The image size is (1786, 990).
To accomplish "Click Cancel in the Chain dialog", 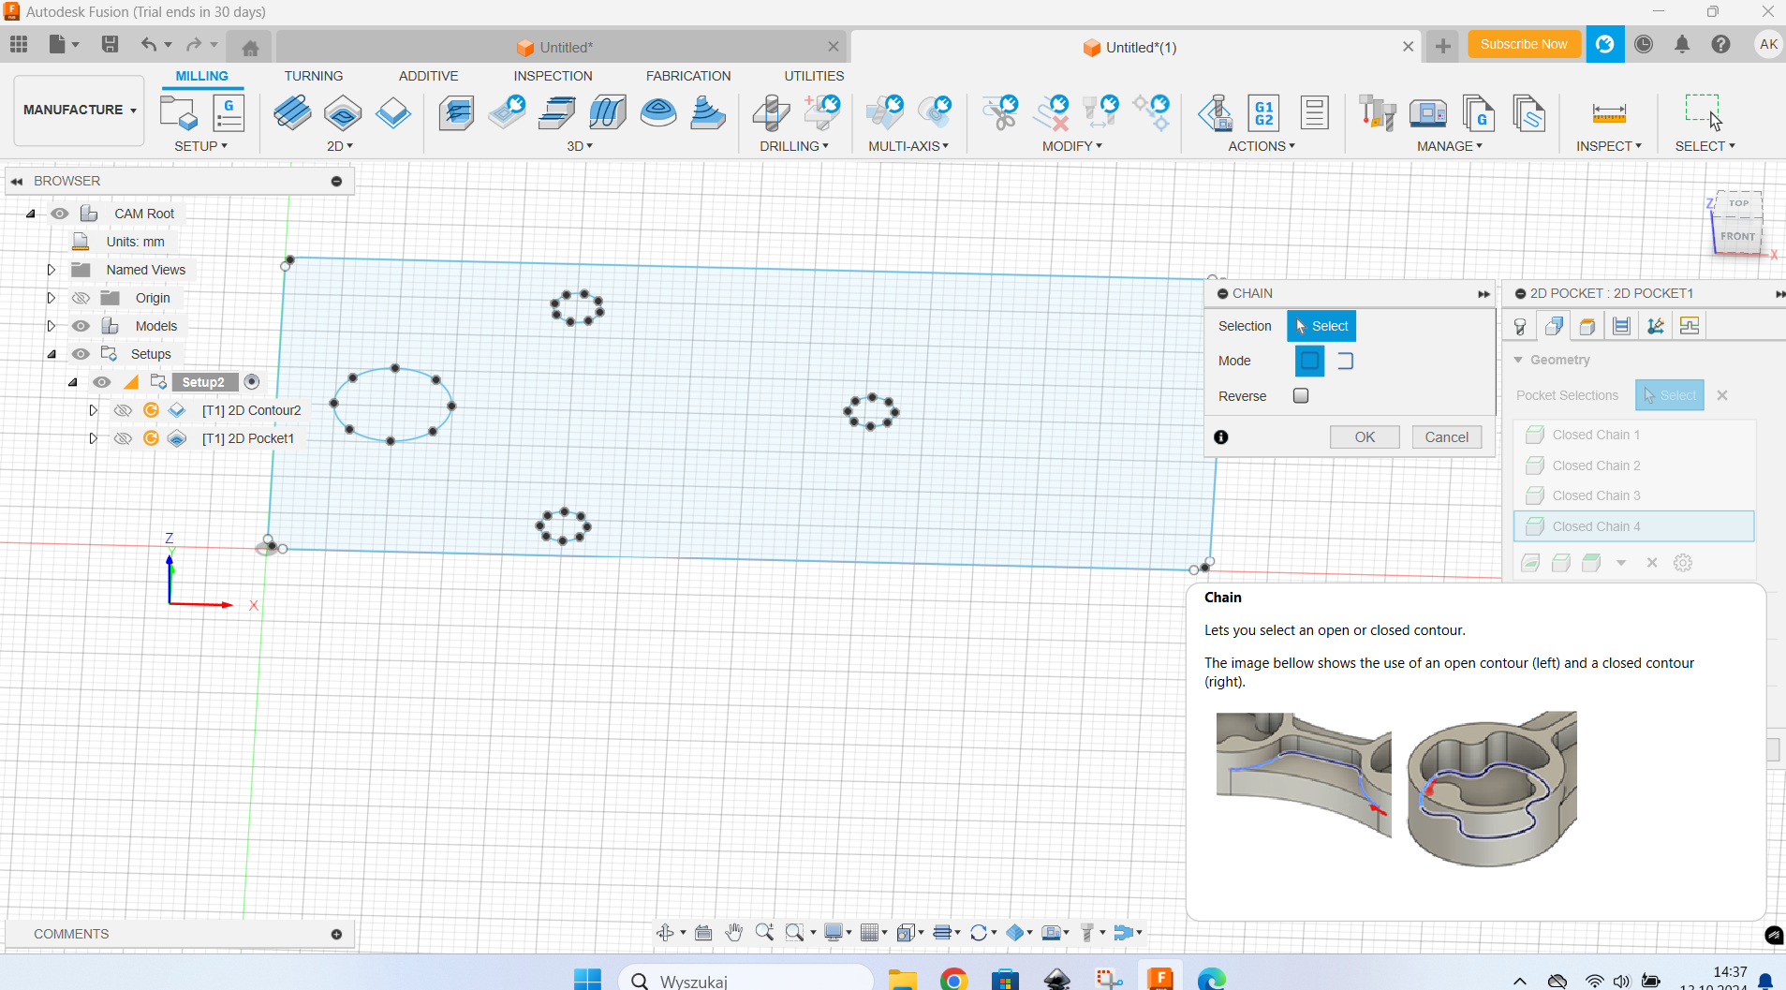I will coord(1447,437).
